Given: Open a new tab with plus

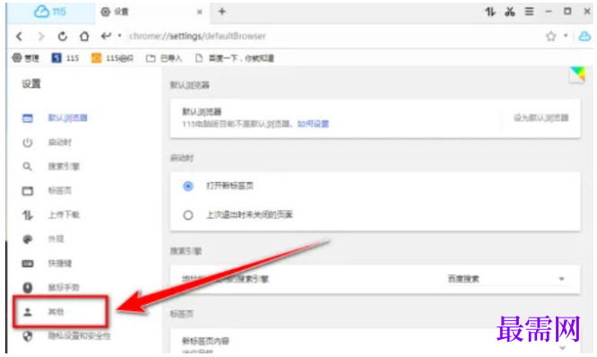Looking at the screenshot, I should pyautogui.click(x=222, y=12).
